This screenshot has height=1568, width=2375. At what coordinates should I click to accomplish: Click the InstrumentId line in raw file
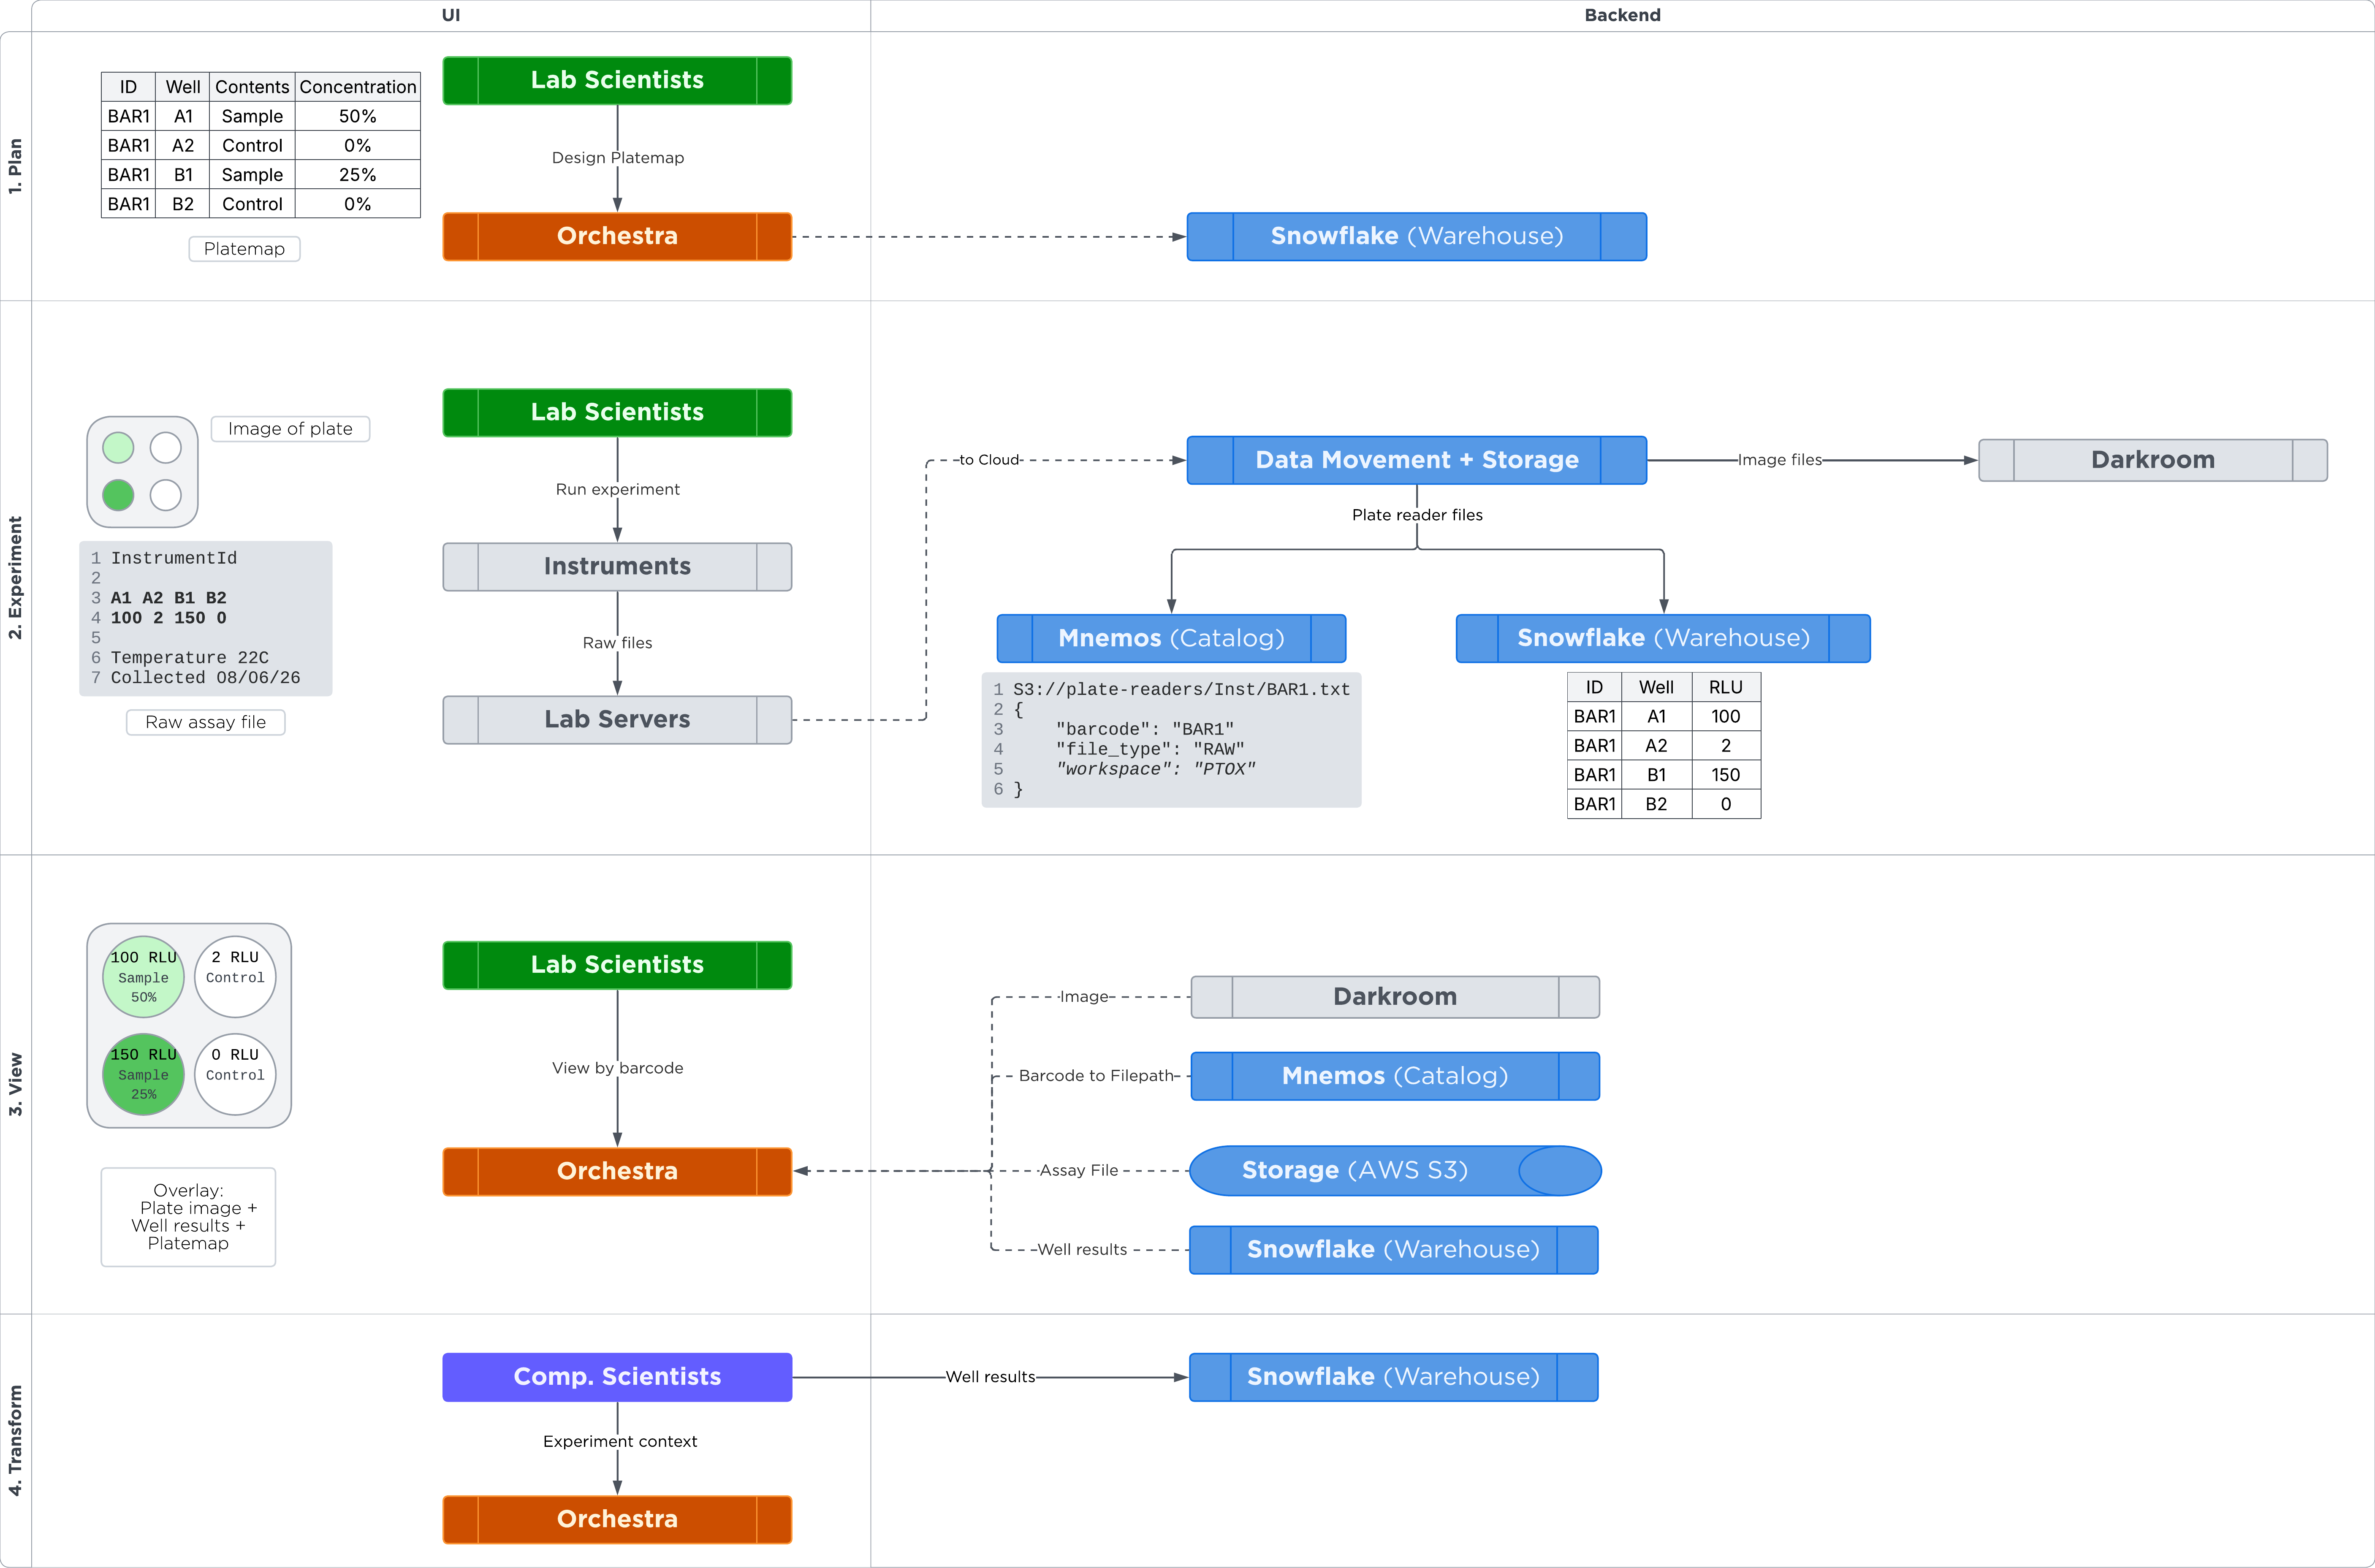pos(174,558)
